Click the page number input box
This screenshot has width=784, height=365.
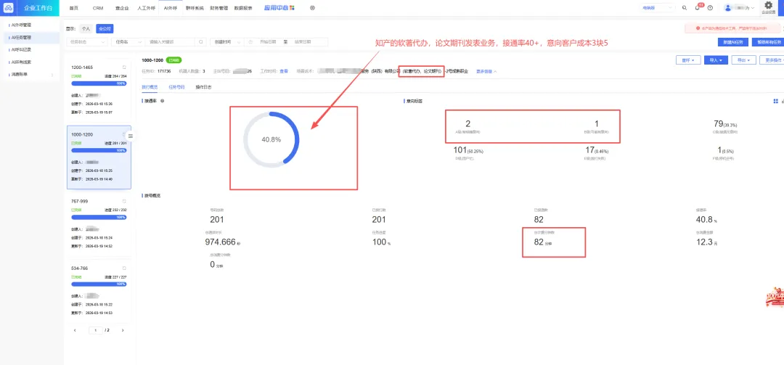point(96,330)
